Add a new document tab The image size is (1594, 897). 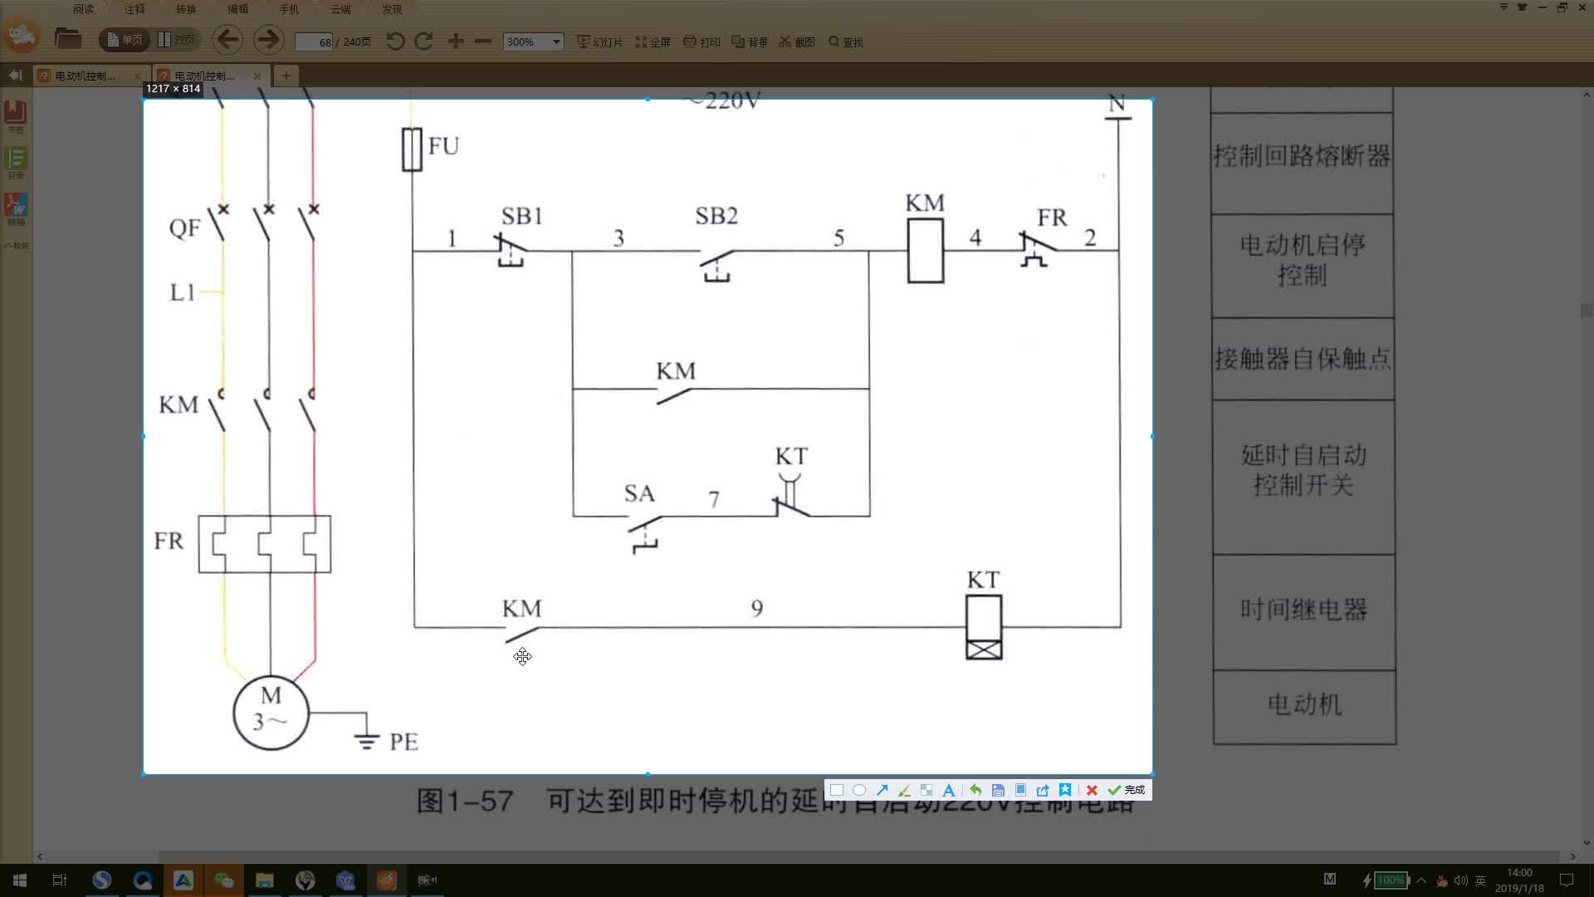pos(286,76)
